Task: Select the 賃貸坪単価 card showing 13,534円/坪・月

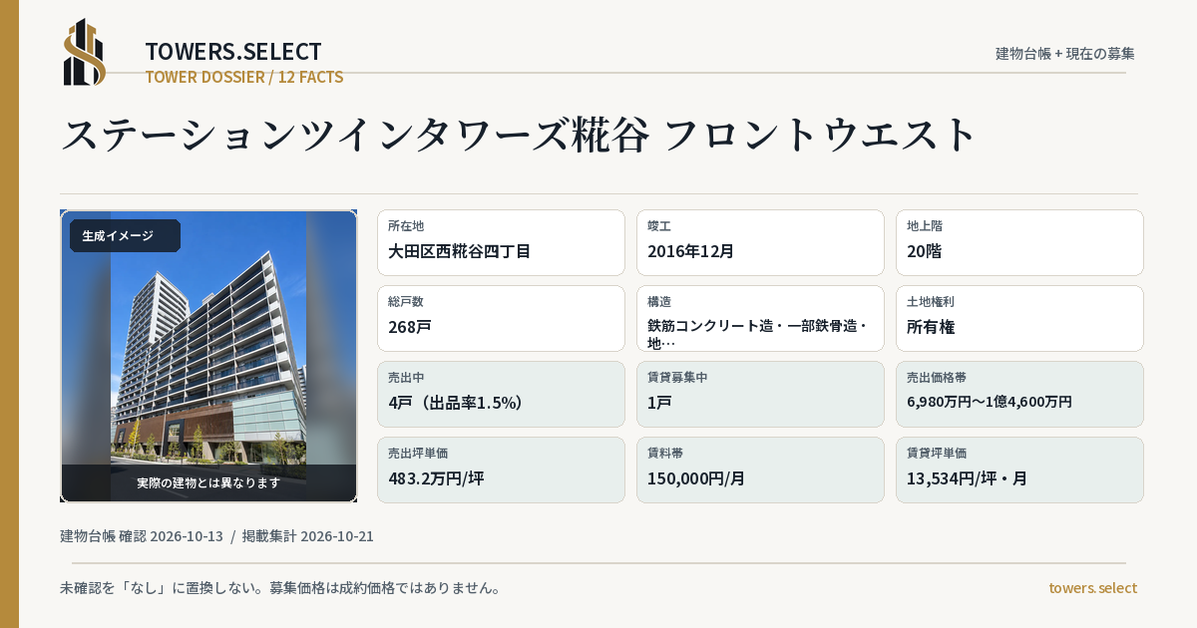Action: pos(1019,470)
